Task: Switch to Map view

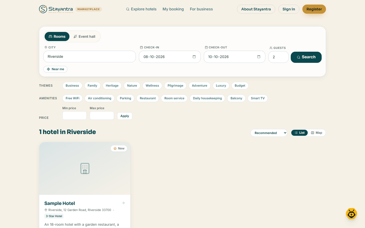Action: coord(317,133)
